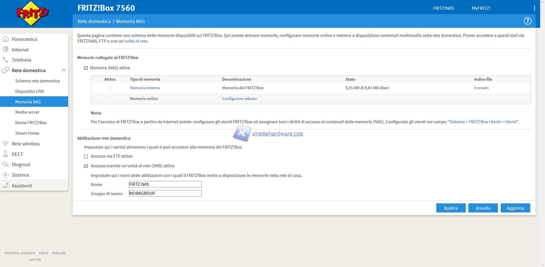Screen dimensions: 545x267
Task: Toggle Memoria (NAS) attiva checkbox
Action: point(86,68)
